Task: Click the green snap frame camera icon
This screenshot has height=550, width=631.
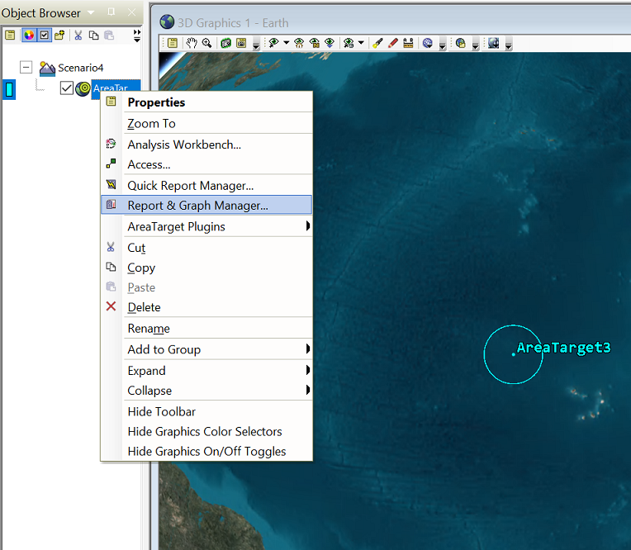Action: (225, 43)
